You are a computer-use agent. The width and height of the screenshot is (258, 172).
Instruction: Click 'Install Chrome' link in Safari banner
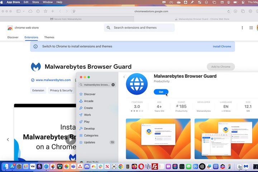click(x=222, y=47)
